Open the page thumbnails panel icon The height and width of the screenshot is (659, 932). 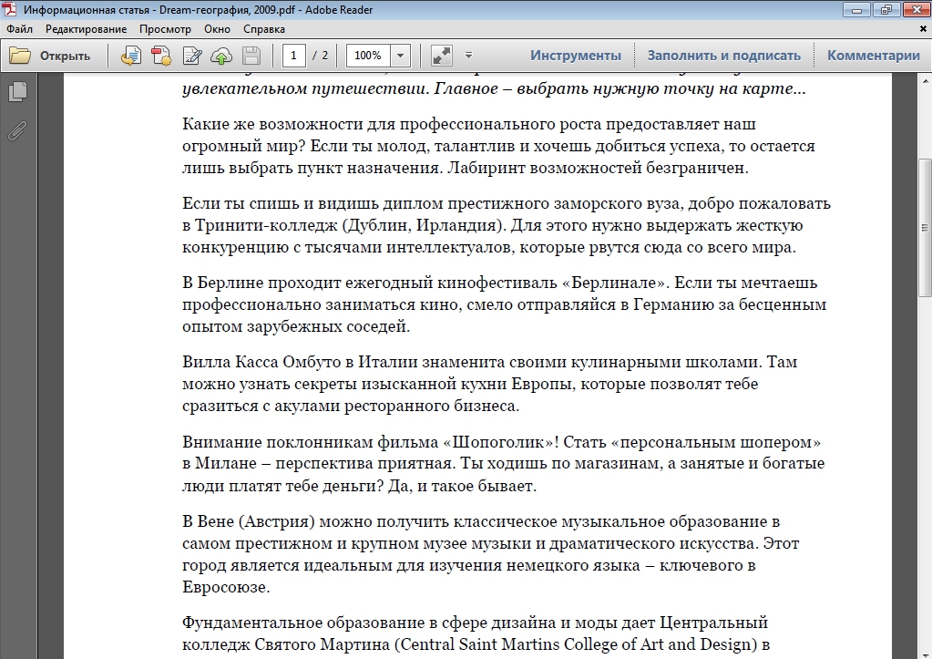tap(18, 91)
